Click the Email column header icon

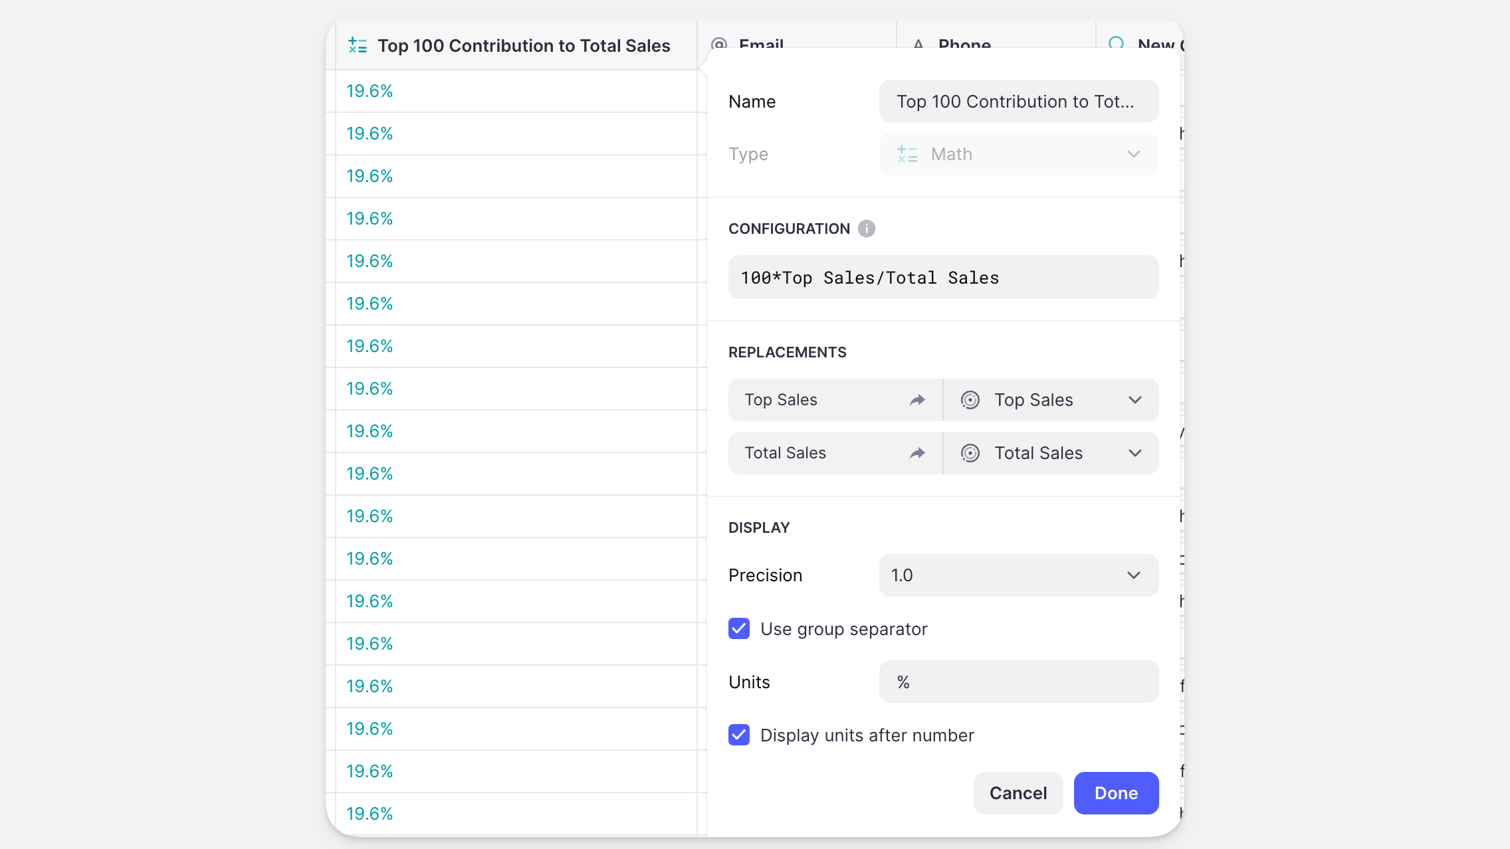pos(719,45)
